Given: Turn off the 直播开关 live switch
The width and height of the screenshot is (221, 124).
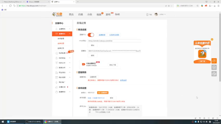Looking at the screenshot, I should pos(91,35).
